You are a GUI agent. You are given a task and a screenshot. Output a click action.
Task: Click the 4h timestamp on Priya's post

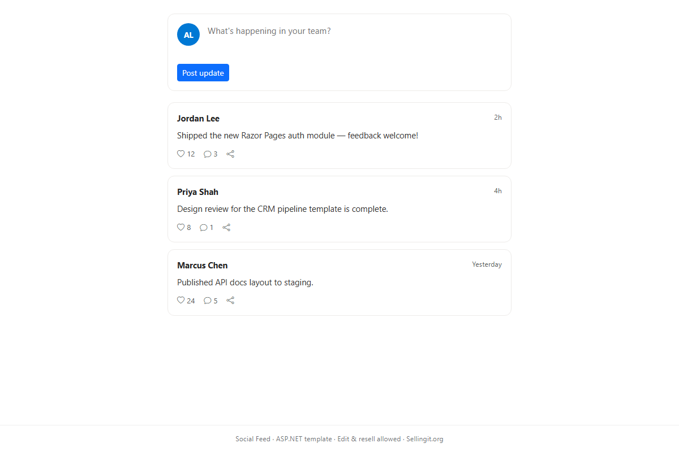tap(498, 191)
